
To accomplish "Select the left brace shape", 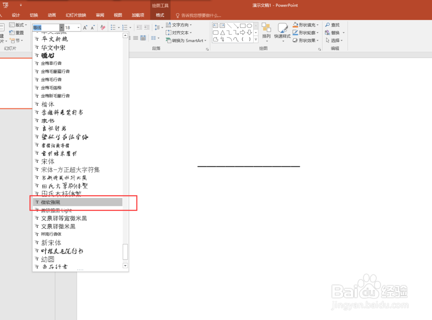I will click(x=243, y=39).
